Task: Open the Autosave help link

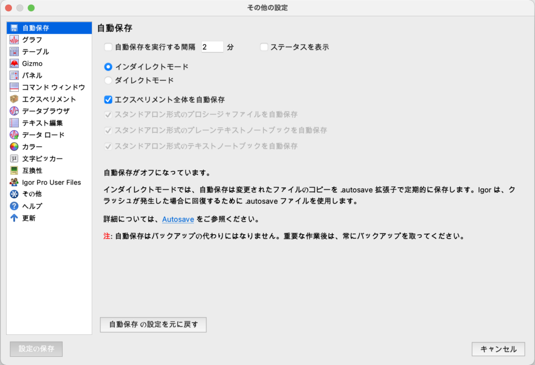Action: 178,219
